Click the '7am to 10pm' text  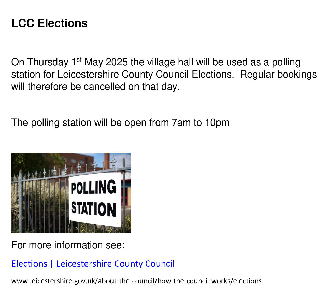201,123
